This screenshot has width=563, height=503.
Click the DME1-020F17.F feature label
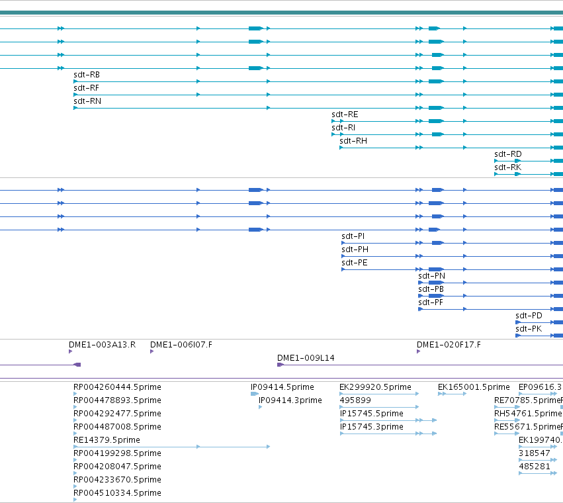tap(449, 345)
